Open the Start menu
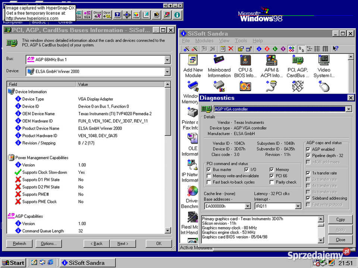 coord(13,263)
